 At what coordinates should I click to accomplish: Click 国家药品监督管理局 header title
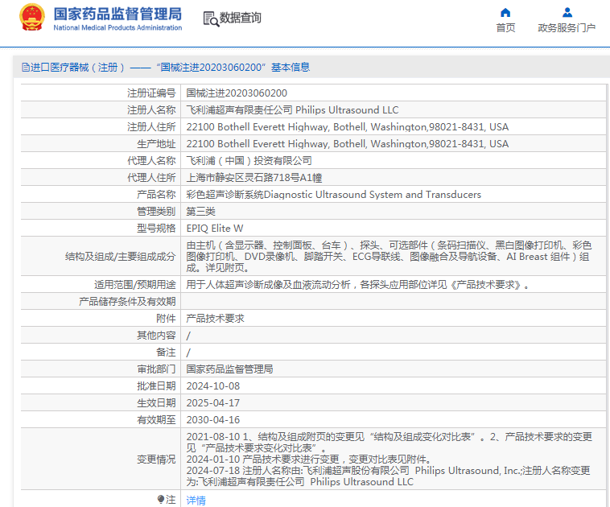[x=117, y=14]
